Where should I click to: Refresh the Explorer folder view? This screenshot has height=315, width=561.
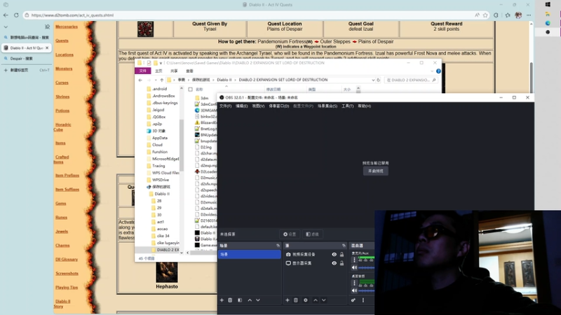pyautogui.click(x=379, y=80)
